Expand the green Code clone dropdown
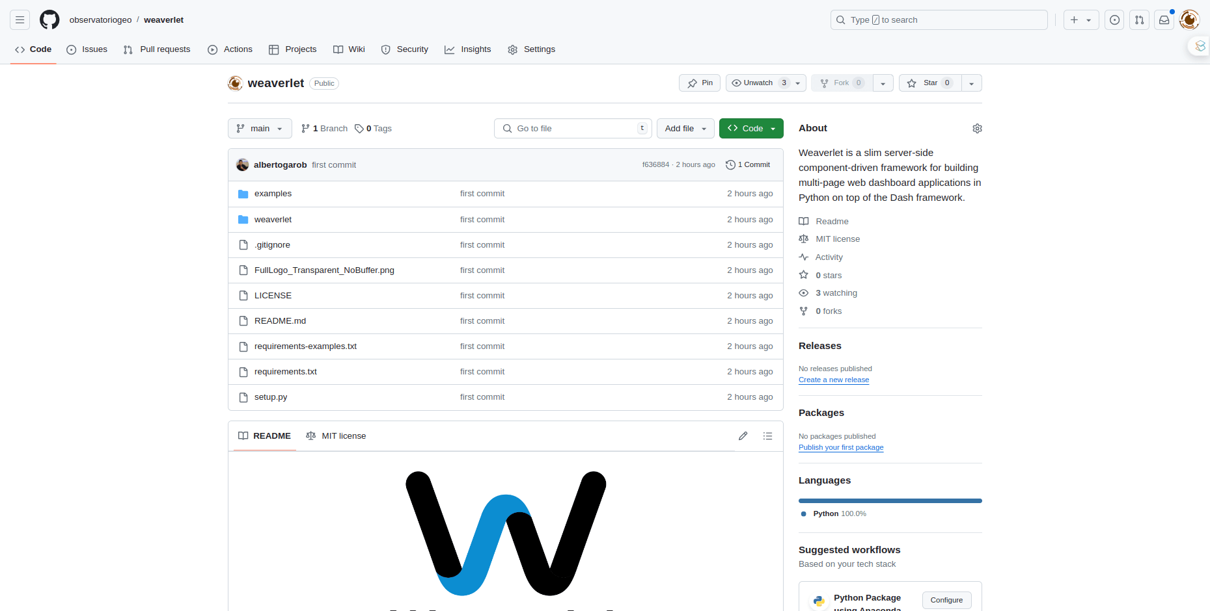 point(751,129)
